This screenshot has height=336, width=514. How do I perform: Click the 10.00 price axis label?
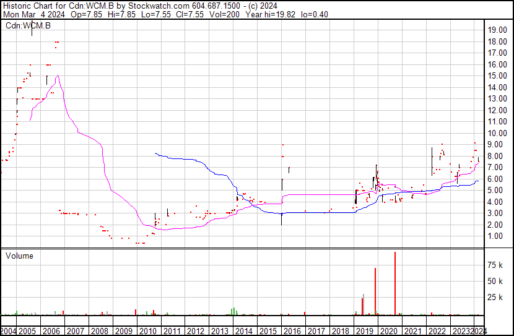[497, 133]
